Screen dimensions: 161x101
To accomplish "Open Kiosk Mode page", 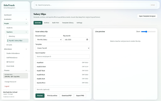I will tap(17, 66).
